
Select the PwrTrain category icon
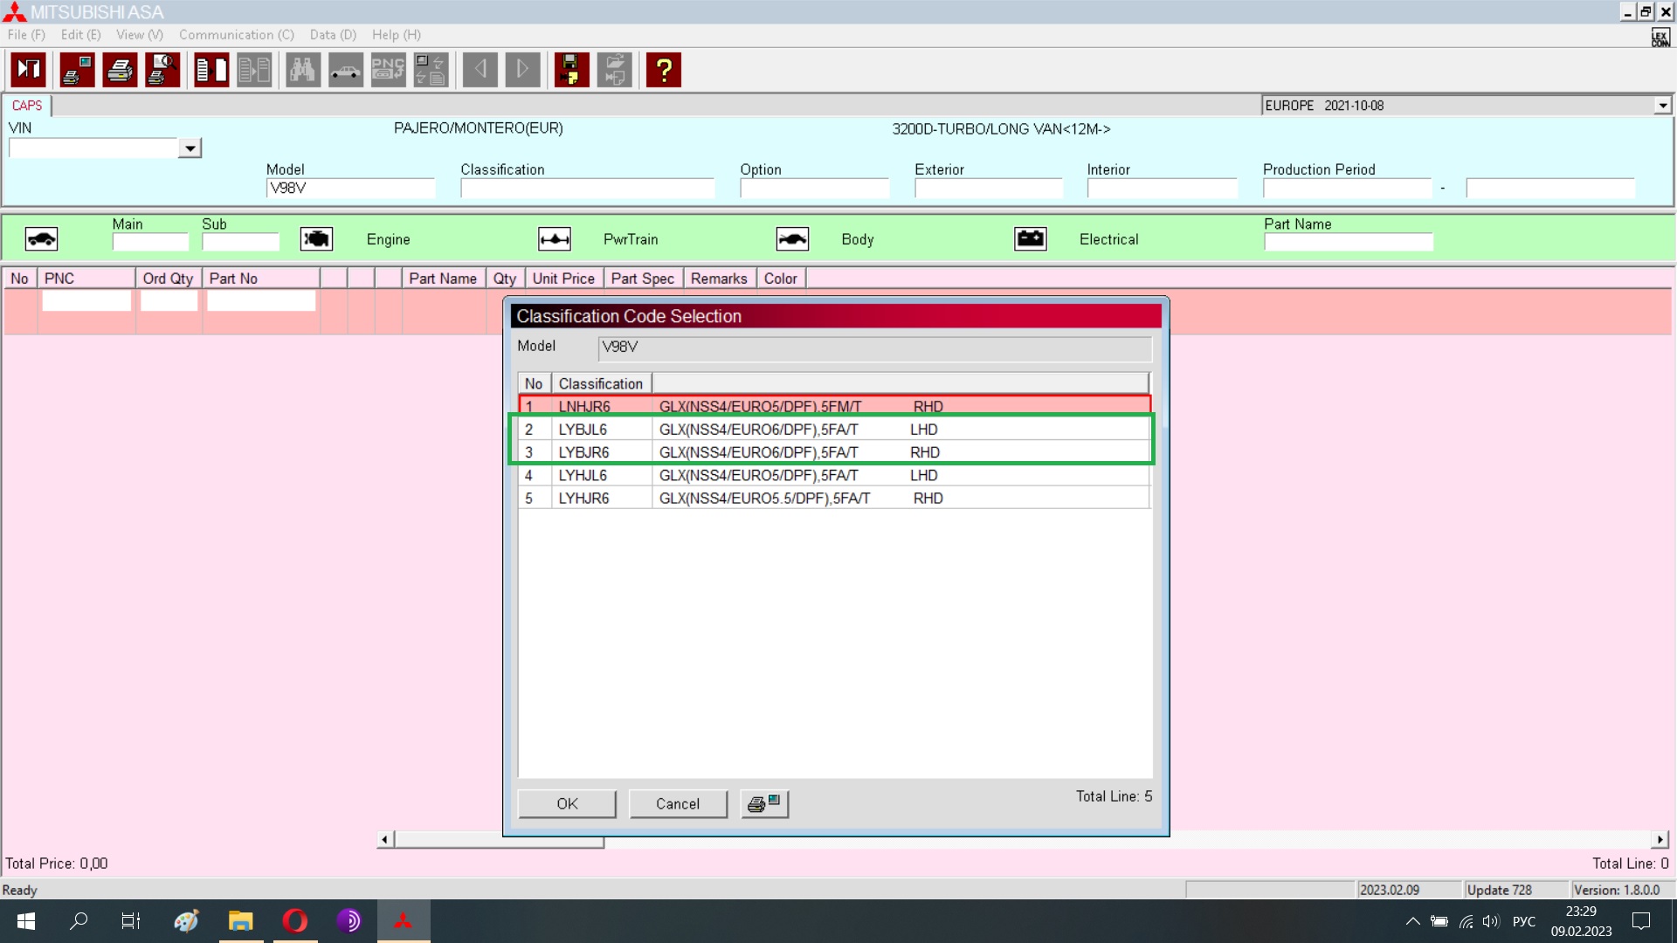[555, 239]
